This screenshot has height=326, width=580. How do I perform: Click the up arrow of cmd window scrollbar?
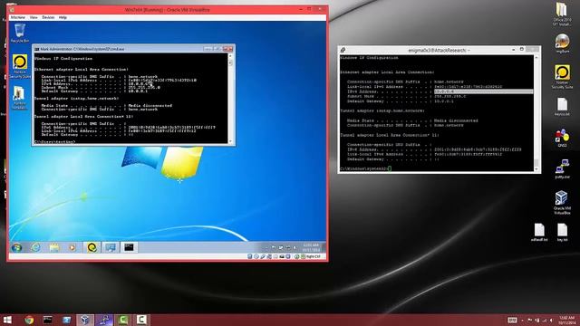[230, 56]
